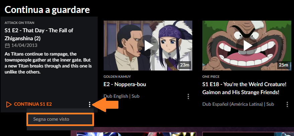Open 'GOLDEN KAMUY' series link
Viewport: 294px width, 136px height.
point(117,77)
